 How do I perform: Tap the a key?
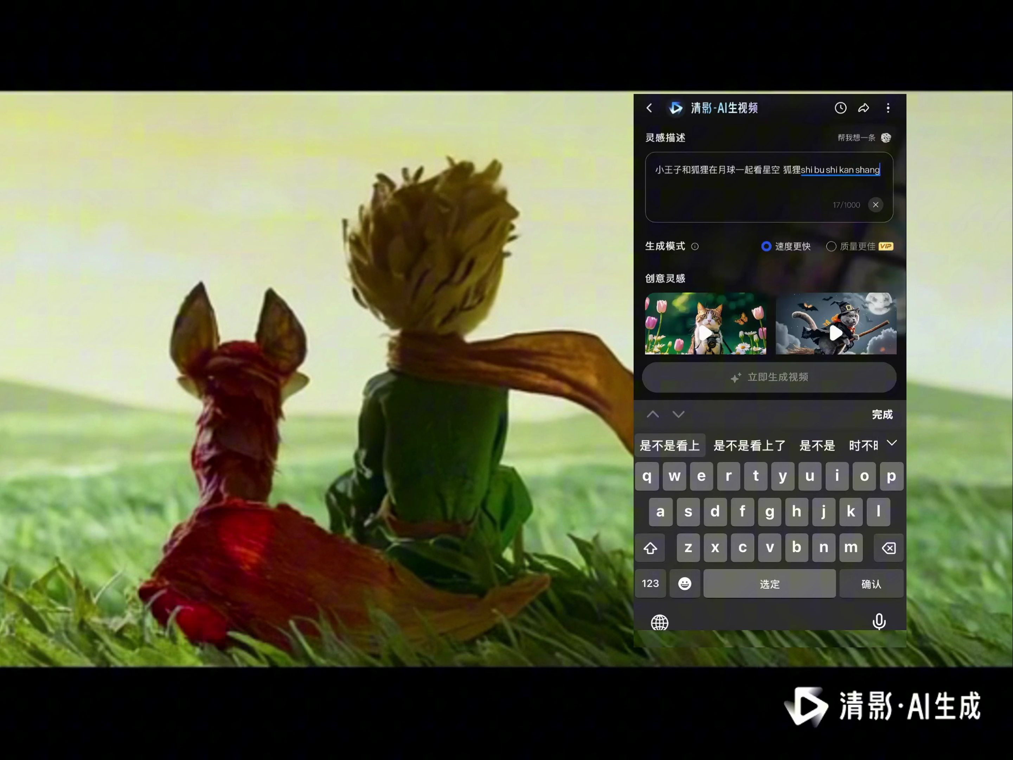coord(660,512)
